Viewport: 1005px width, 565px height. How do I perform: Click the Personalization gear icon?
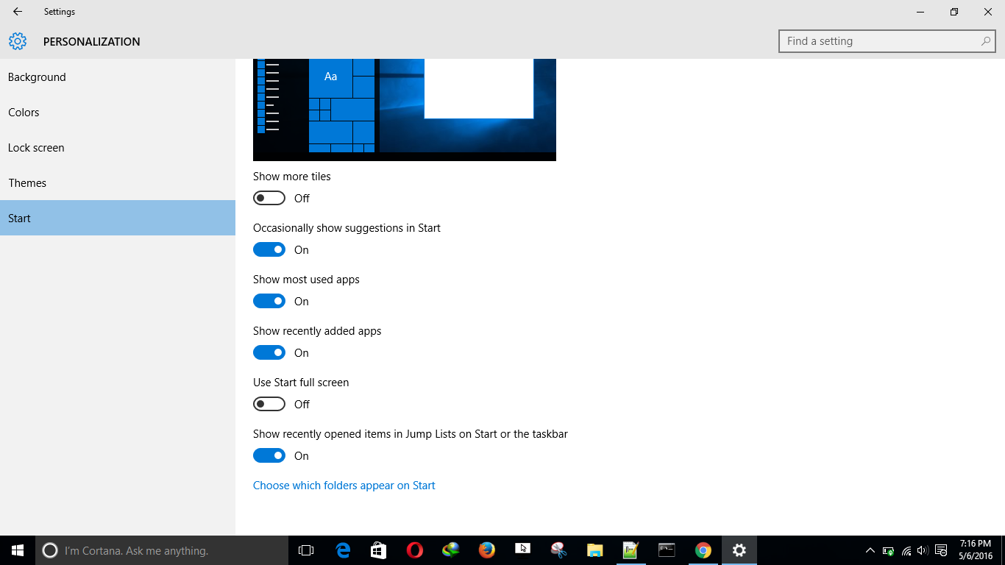tap(18, 41)
